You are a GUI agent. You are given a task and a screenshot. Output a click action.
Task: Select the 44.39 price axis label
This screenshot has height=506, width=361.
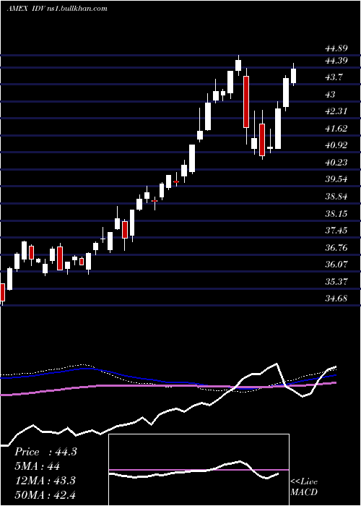coord(336,60)
